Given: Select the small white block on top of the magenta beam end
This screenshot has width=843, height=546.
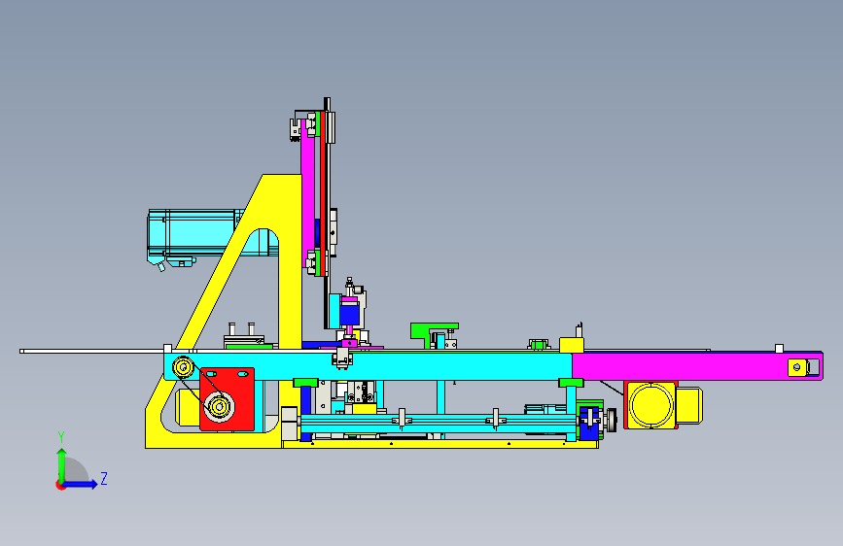Looking at the screenshot, I should 779,348.
